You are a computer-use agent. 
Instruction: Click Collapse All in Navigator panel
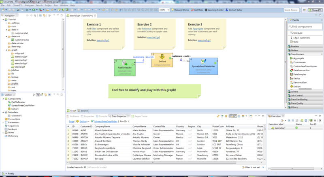(40, 15)
